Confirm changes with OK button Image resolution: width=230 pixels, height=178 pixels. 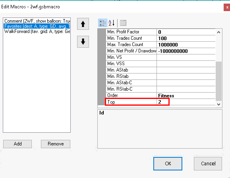click(168, 164)
